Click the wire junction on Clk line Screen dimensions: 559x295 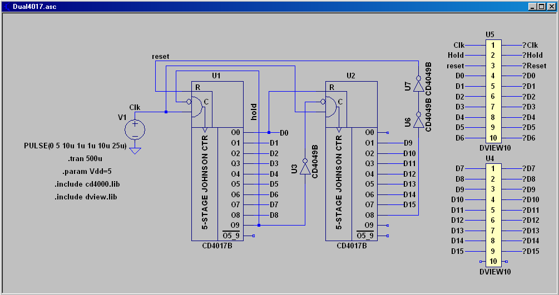coord(166,112)
